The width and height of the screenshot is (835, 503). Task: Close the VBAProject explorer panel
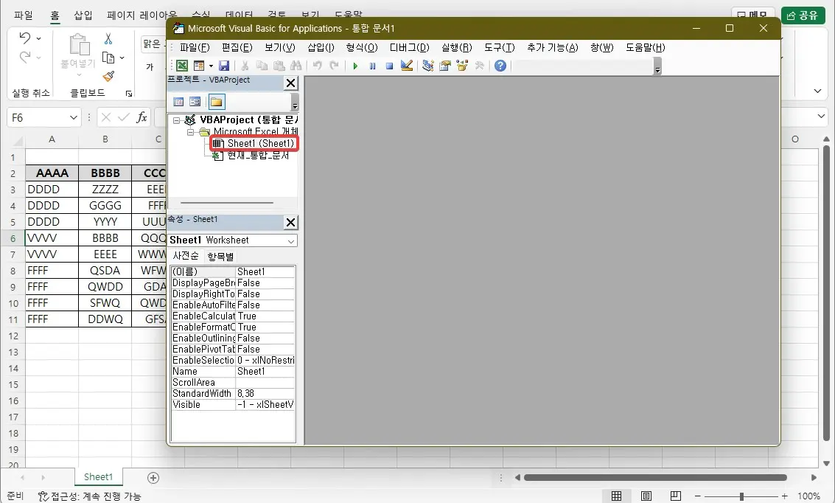(290, 83)
